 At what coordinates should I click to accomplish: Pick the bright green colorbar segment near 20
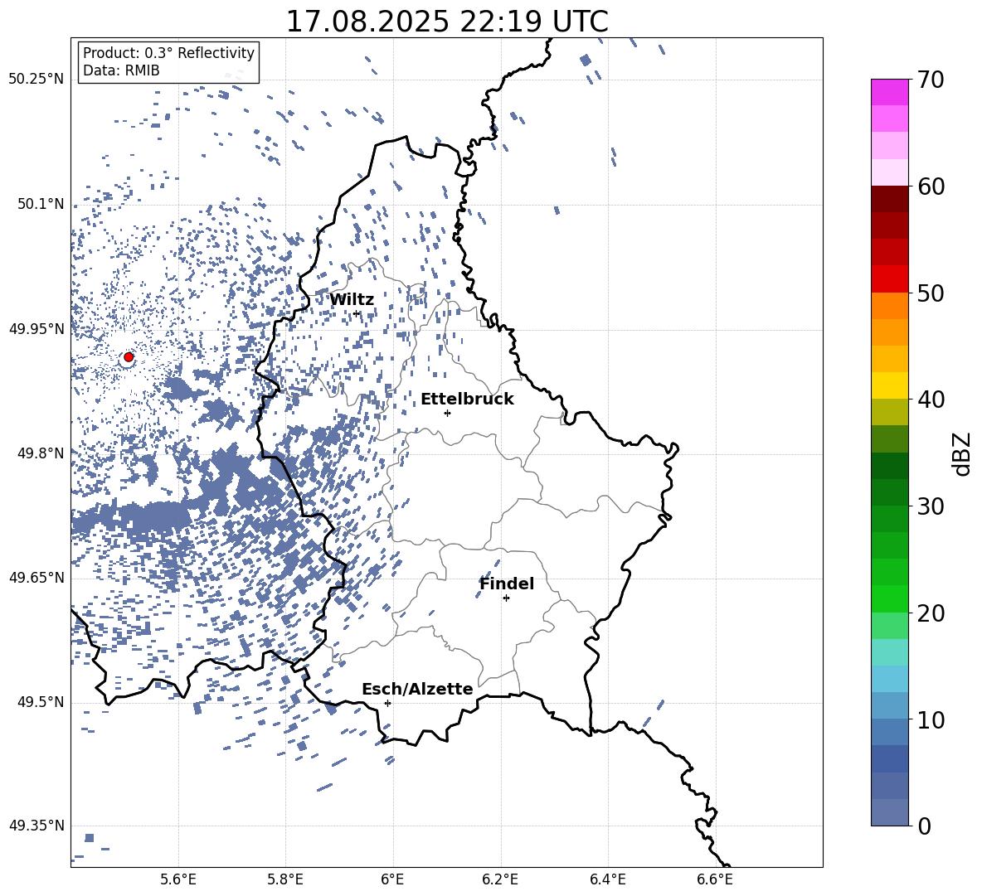889,598
